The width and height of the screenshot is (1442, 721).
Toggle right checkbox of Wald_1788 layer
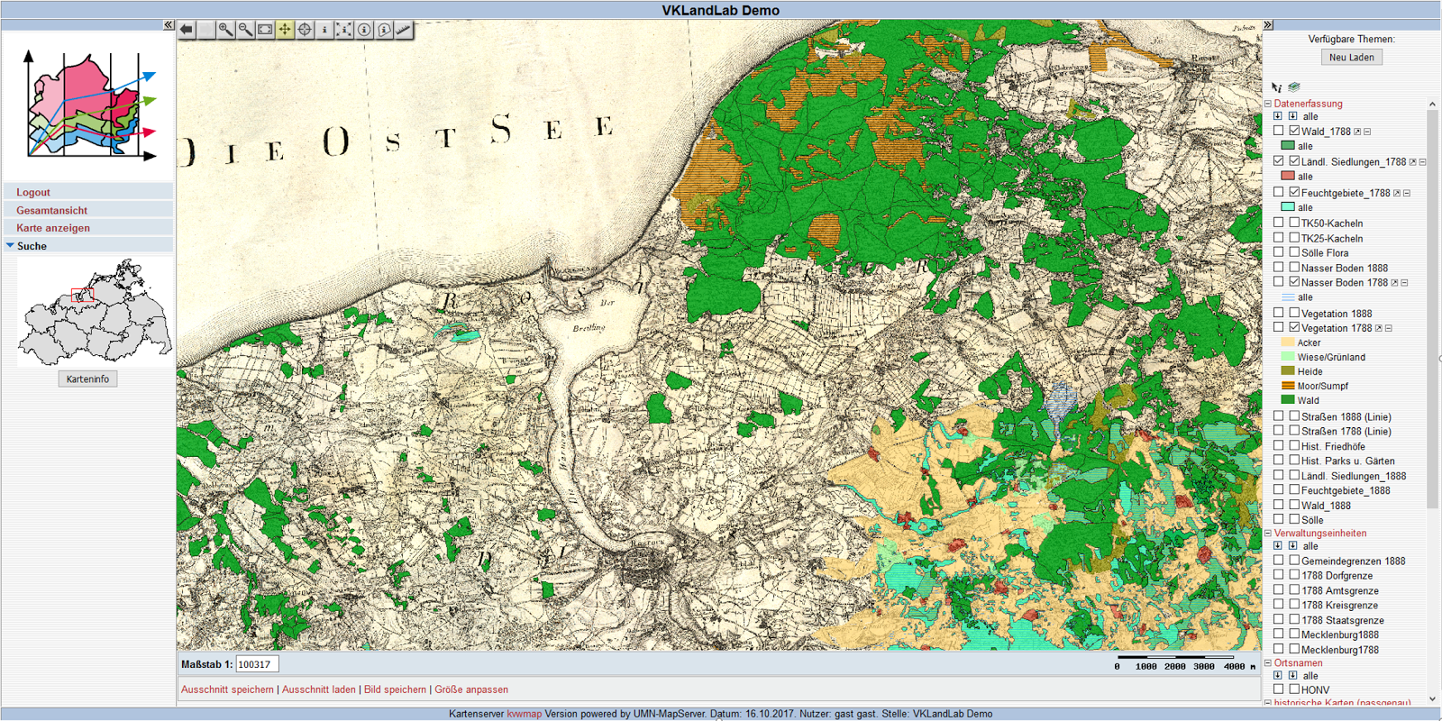[1294, 131]
